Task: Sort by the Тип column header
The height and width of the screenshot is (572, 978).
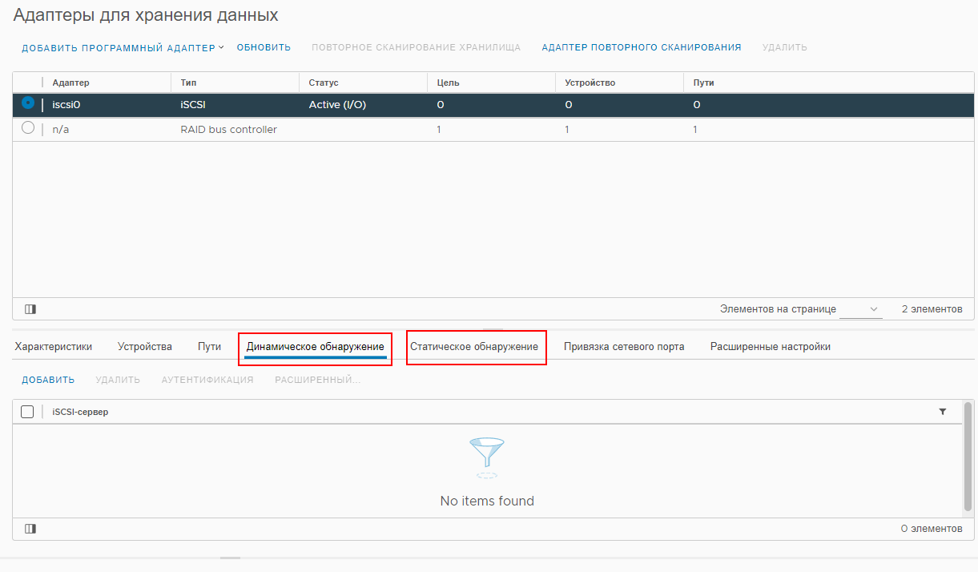Action: (x=189, y=83)
